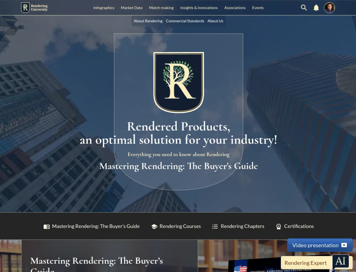Viewport: 356px width, 272px height.
Task: Click the list icon beside Rendering Chapters
Action: coord(215,226)
